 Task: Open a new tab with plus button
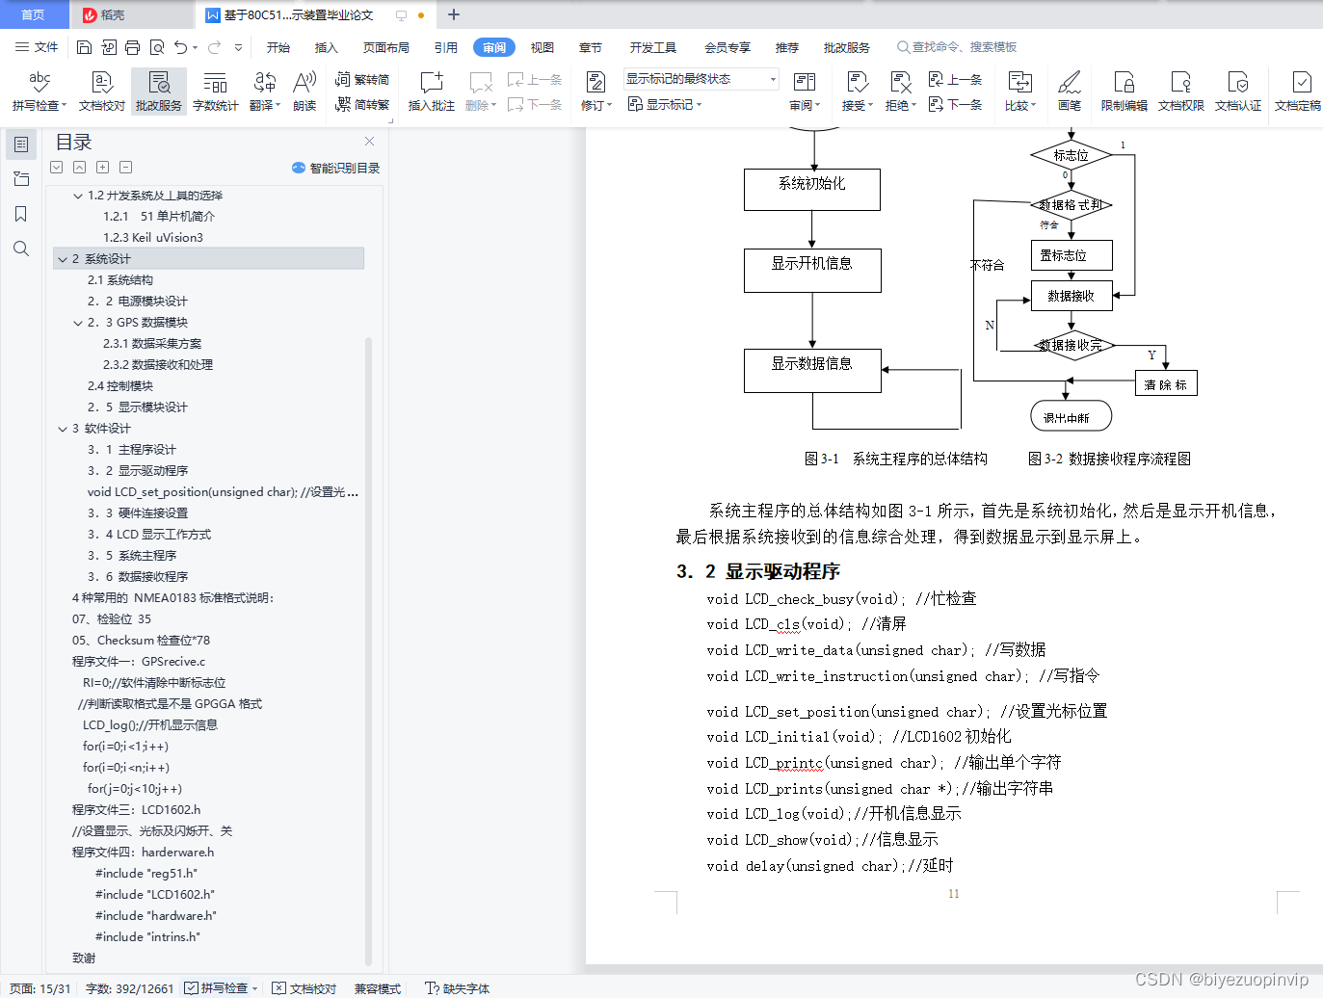pos(454,14)
